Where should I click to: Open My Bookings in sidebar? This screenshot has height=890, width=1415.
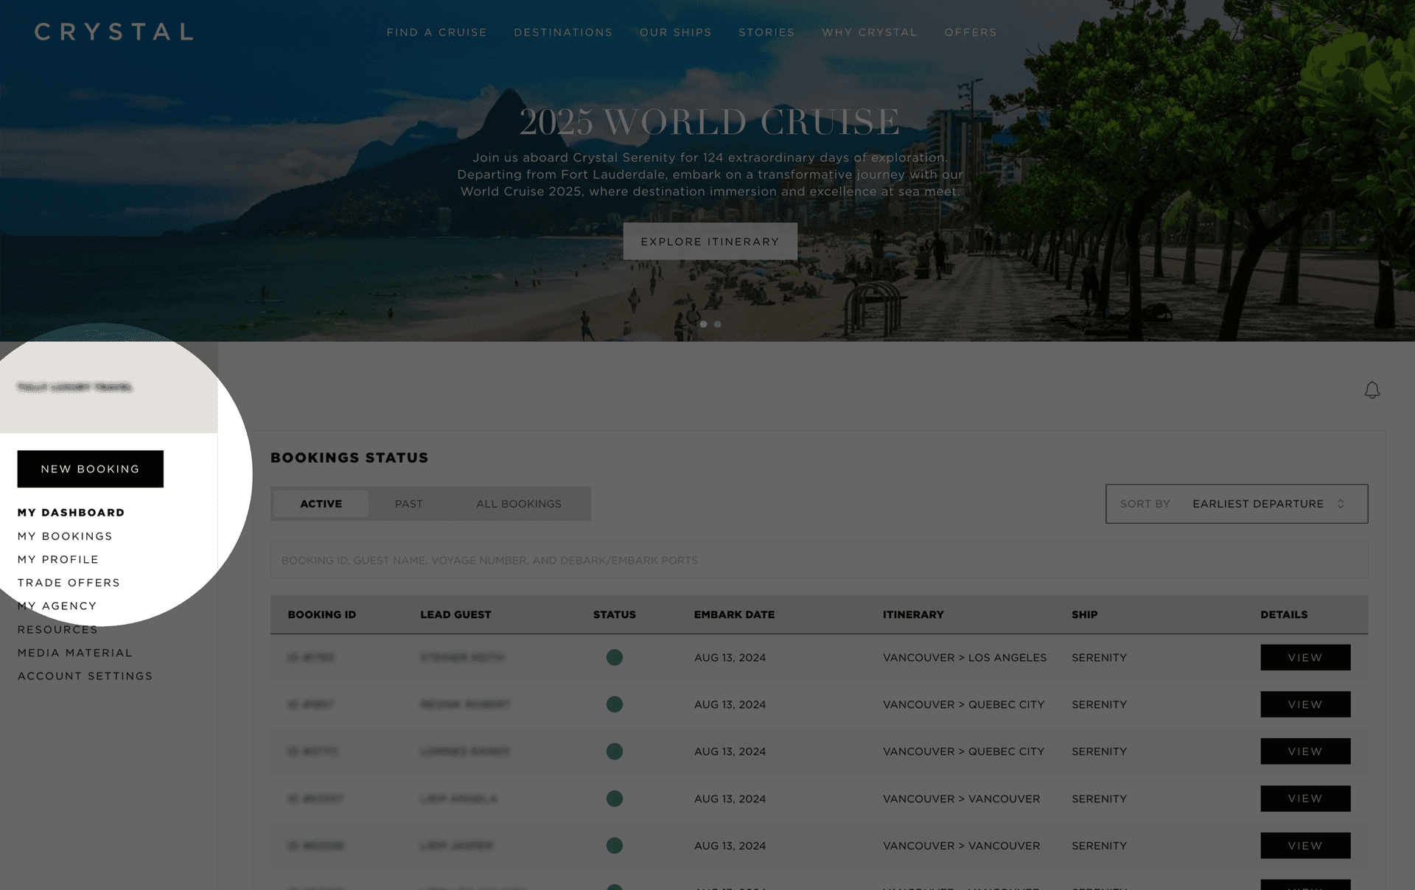pyautogui.click(x=65, y=536)
